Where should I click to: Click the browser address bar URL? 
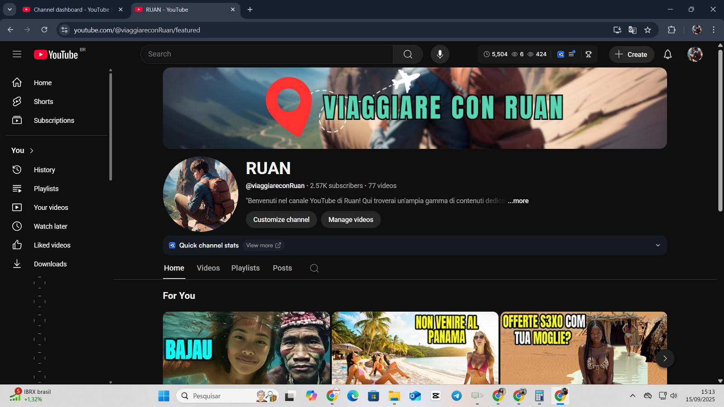pos(137,30)
